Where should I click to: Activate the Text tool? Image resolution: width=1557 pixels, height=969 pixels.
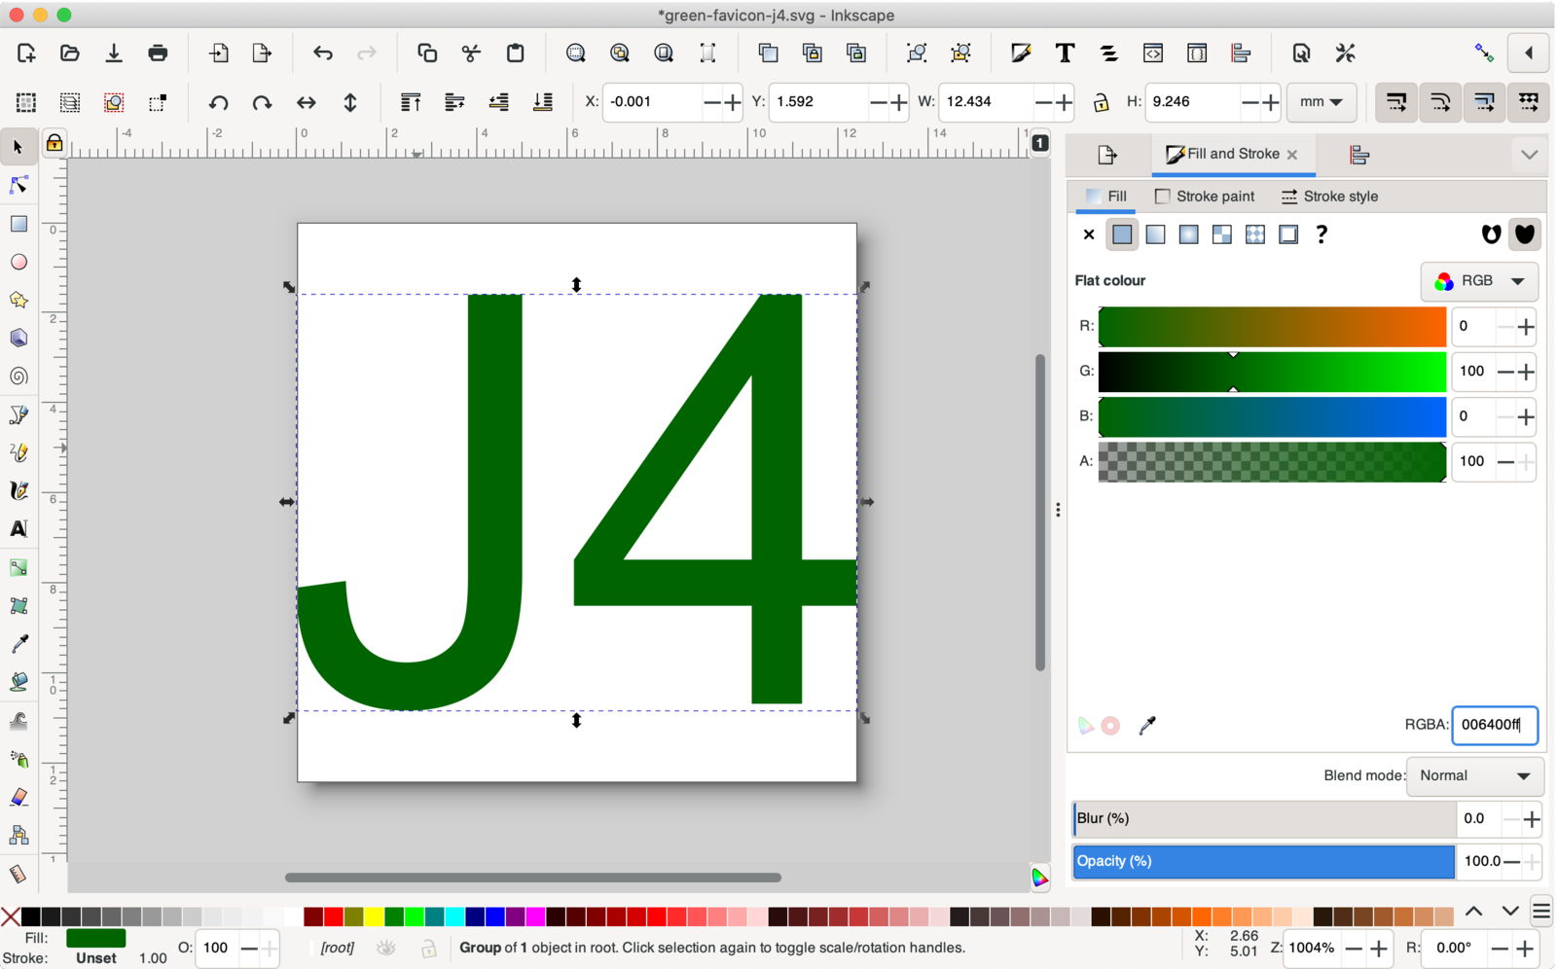tap(18, 529)
